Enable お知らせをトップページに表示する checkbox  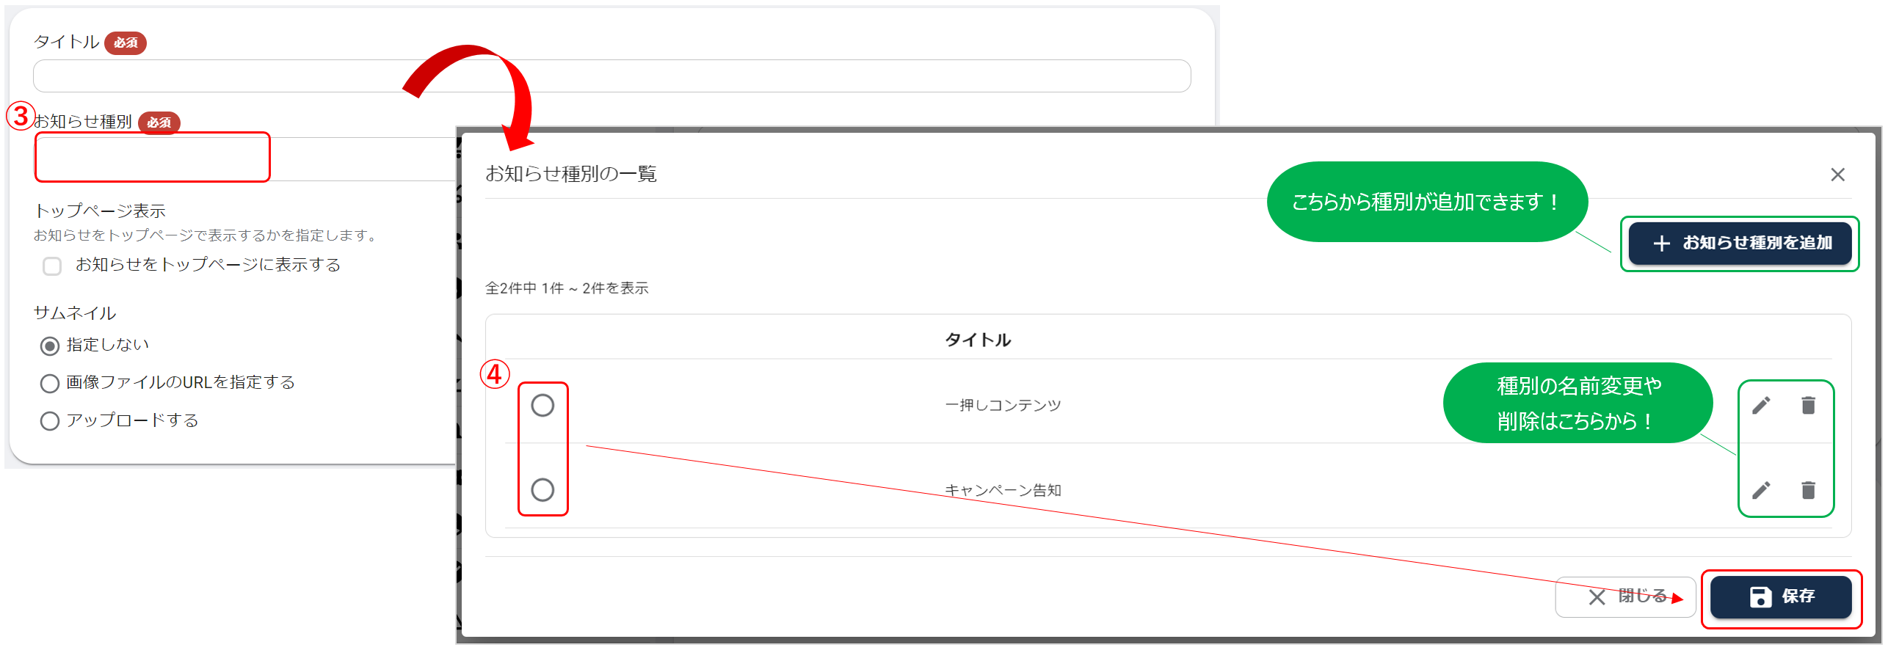[52, 266]
